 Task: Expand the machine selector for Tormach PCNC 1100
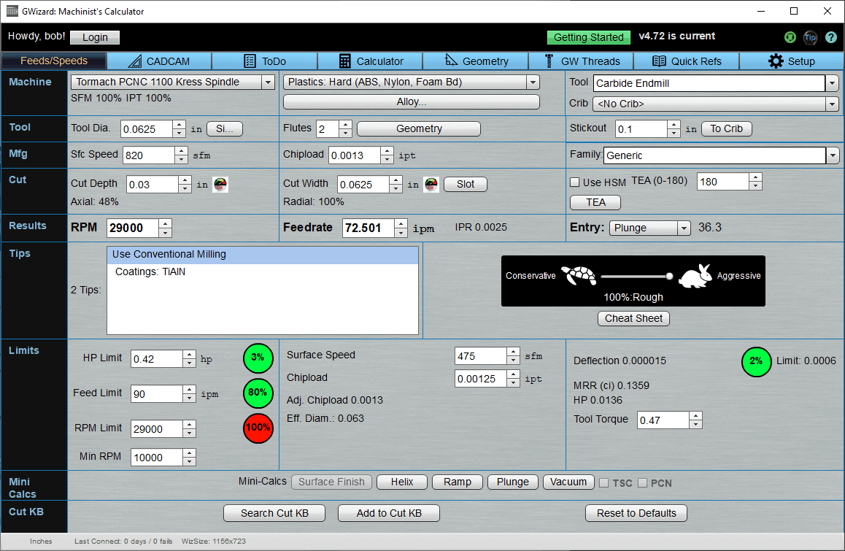pyautogui.click(x=267, y=82)
